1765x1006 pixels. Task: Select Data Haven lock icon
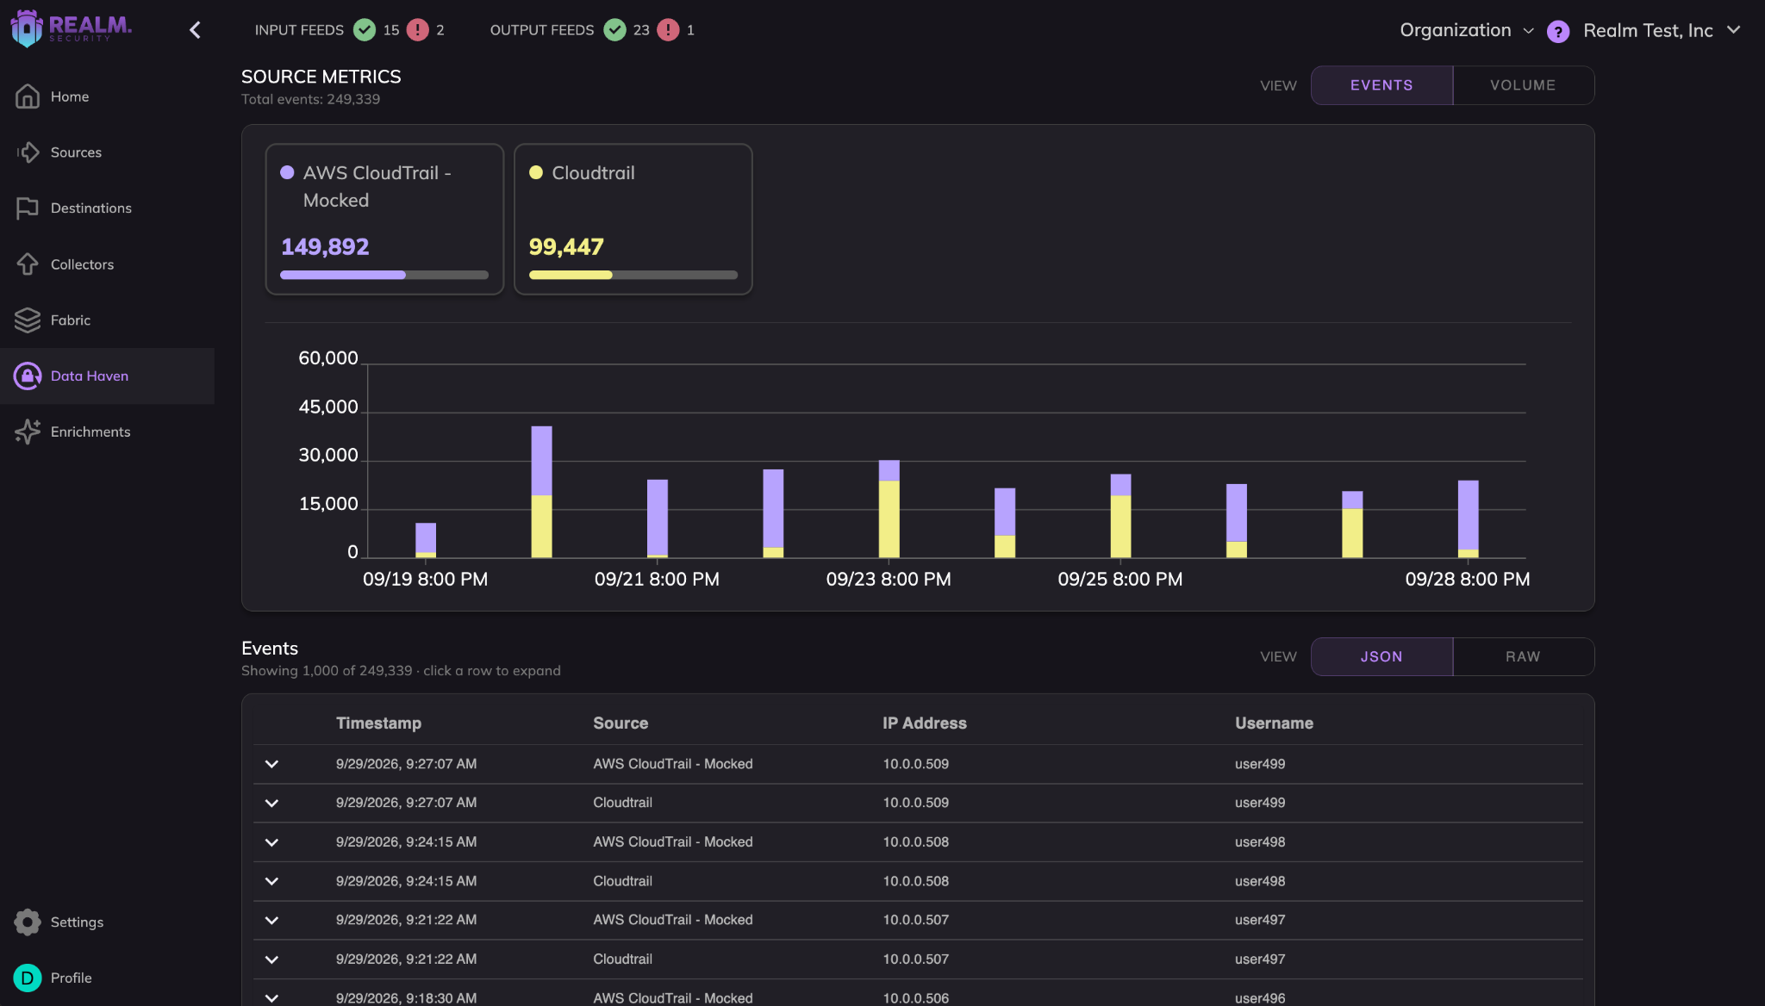[28, 376]
